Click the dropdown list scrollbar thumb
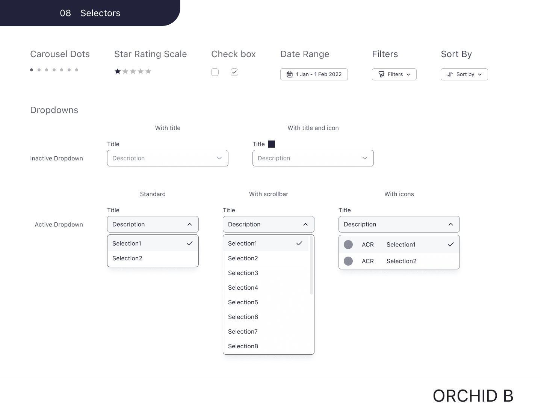Screen dimensions: 541x414 click(x=311, y=265)
